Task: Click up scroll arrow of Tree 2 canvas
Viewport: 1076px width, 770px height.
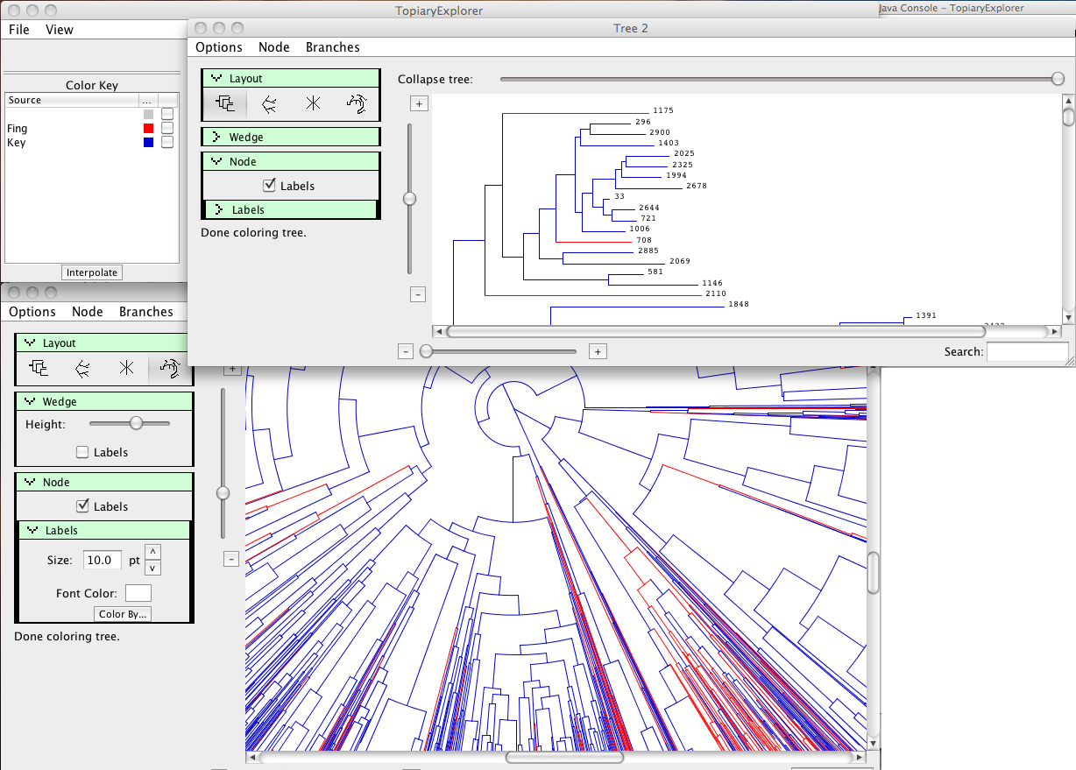Action: tap(1068, 101)
